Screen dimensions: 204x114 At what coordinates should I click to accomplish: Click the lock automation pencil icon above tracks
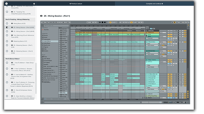point(151,29)
